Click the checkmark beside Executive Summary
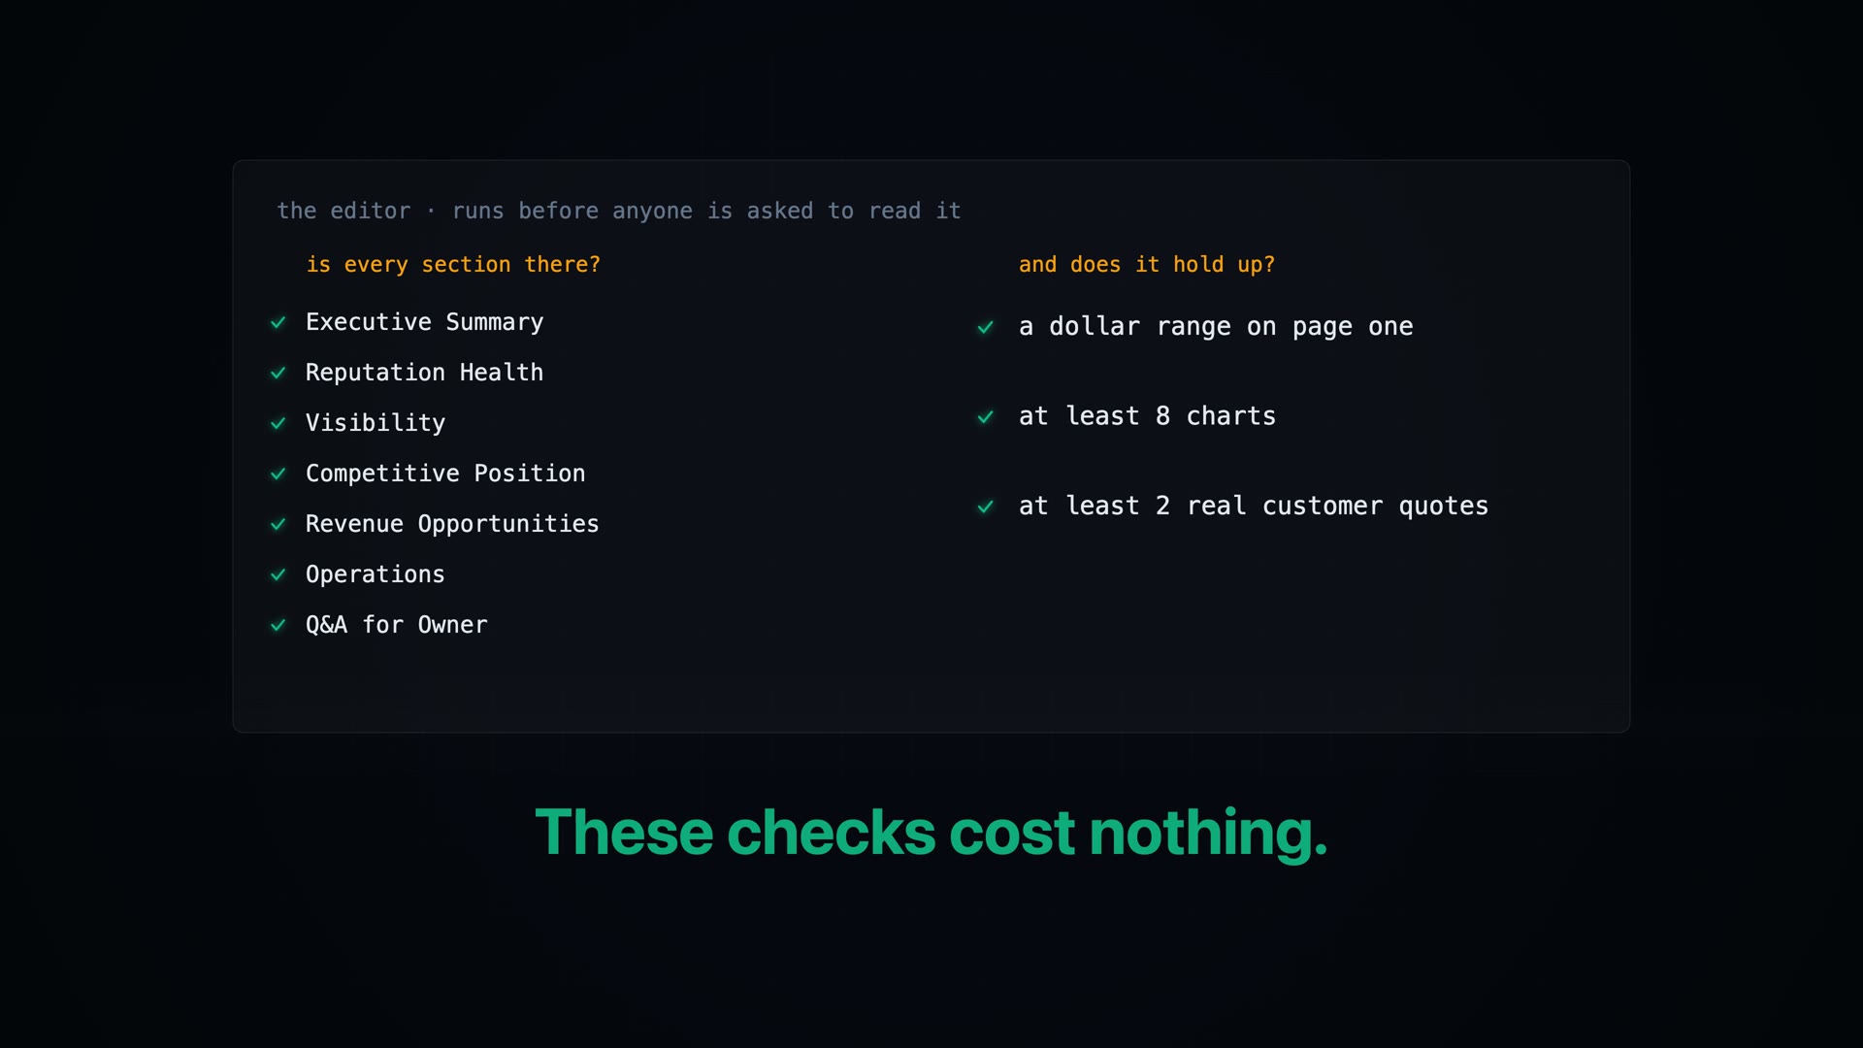This screenshot has width=1863, height=1048. pos(278,322)
